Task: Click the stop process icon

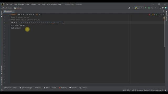Action: 155,8
